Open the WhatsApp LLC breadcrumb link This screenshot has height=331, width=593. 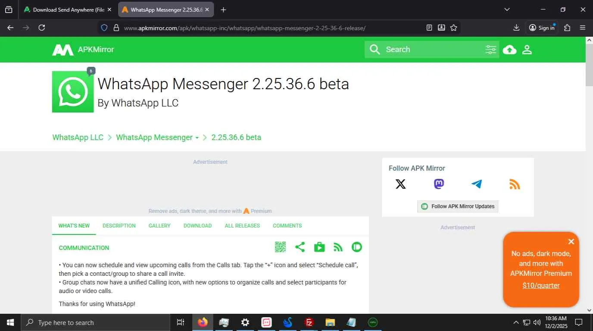point(78,137)
